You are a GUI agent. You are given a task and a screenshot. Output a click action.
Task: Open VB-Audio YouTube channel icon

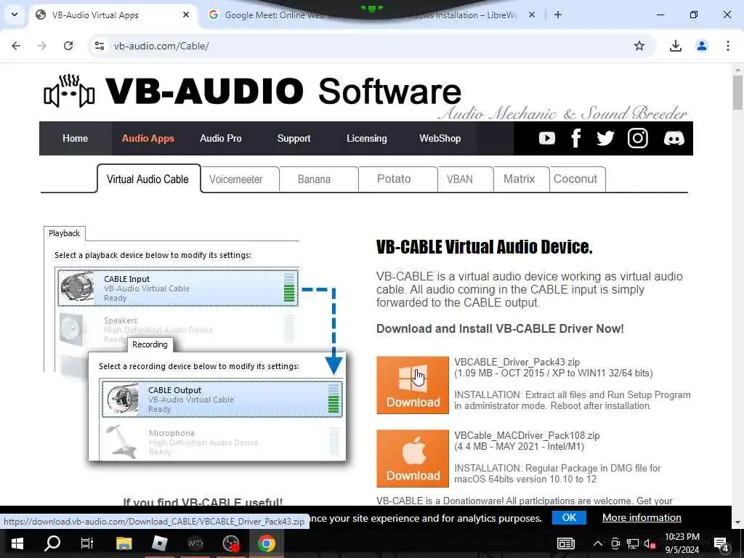pos(546,138)
